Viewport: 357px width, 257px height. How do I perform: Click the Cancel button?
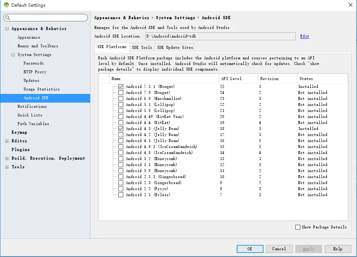[279, 249]
